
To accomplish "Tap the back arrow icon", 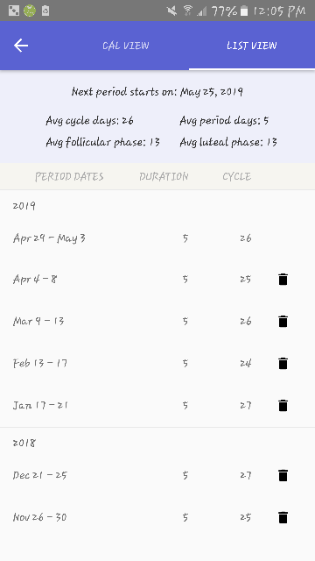I will [x=21, y=46].
